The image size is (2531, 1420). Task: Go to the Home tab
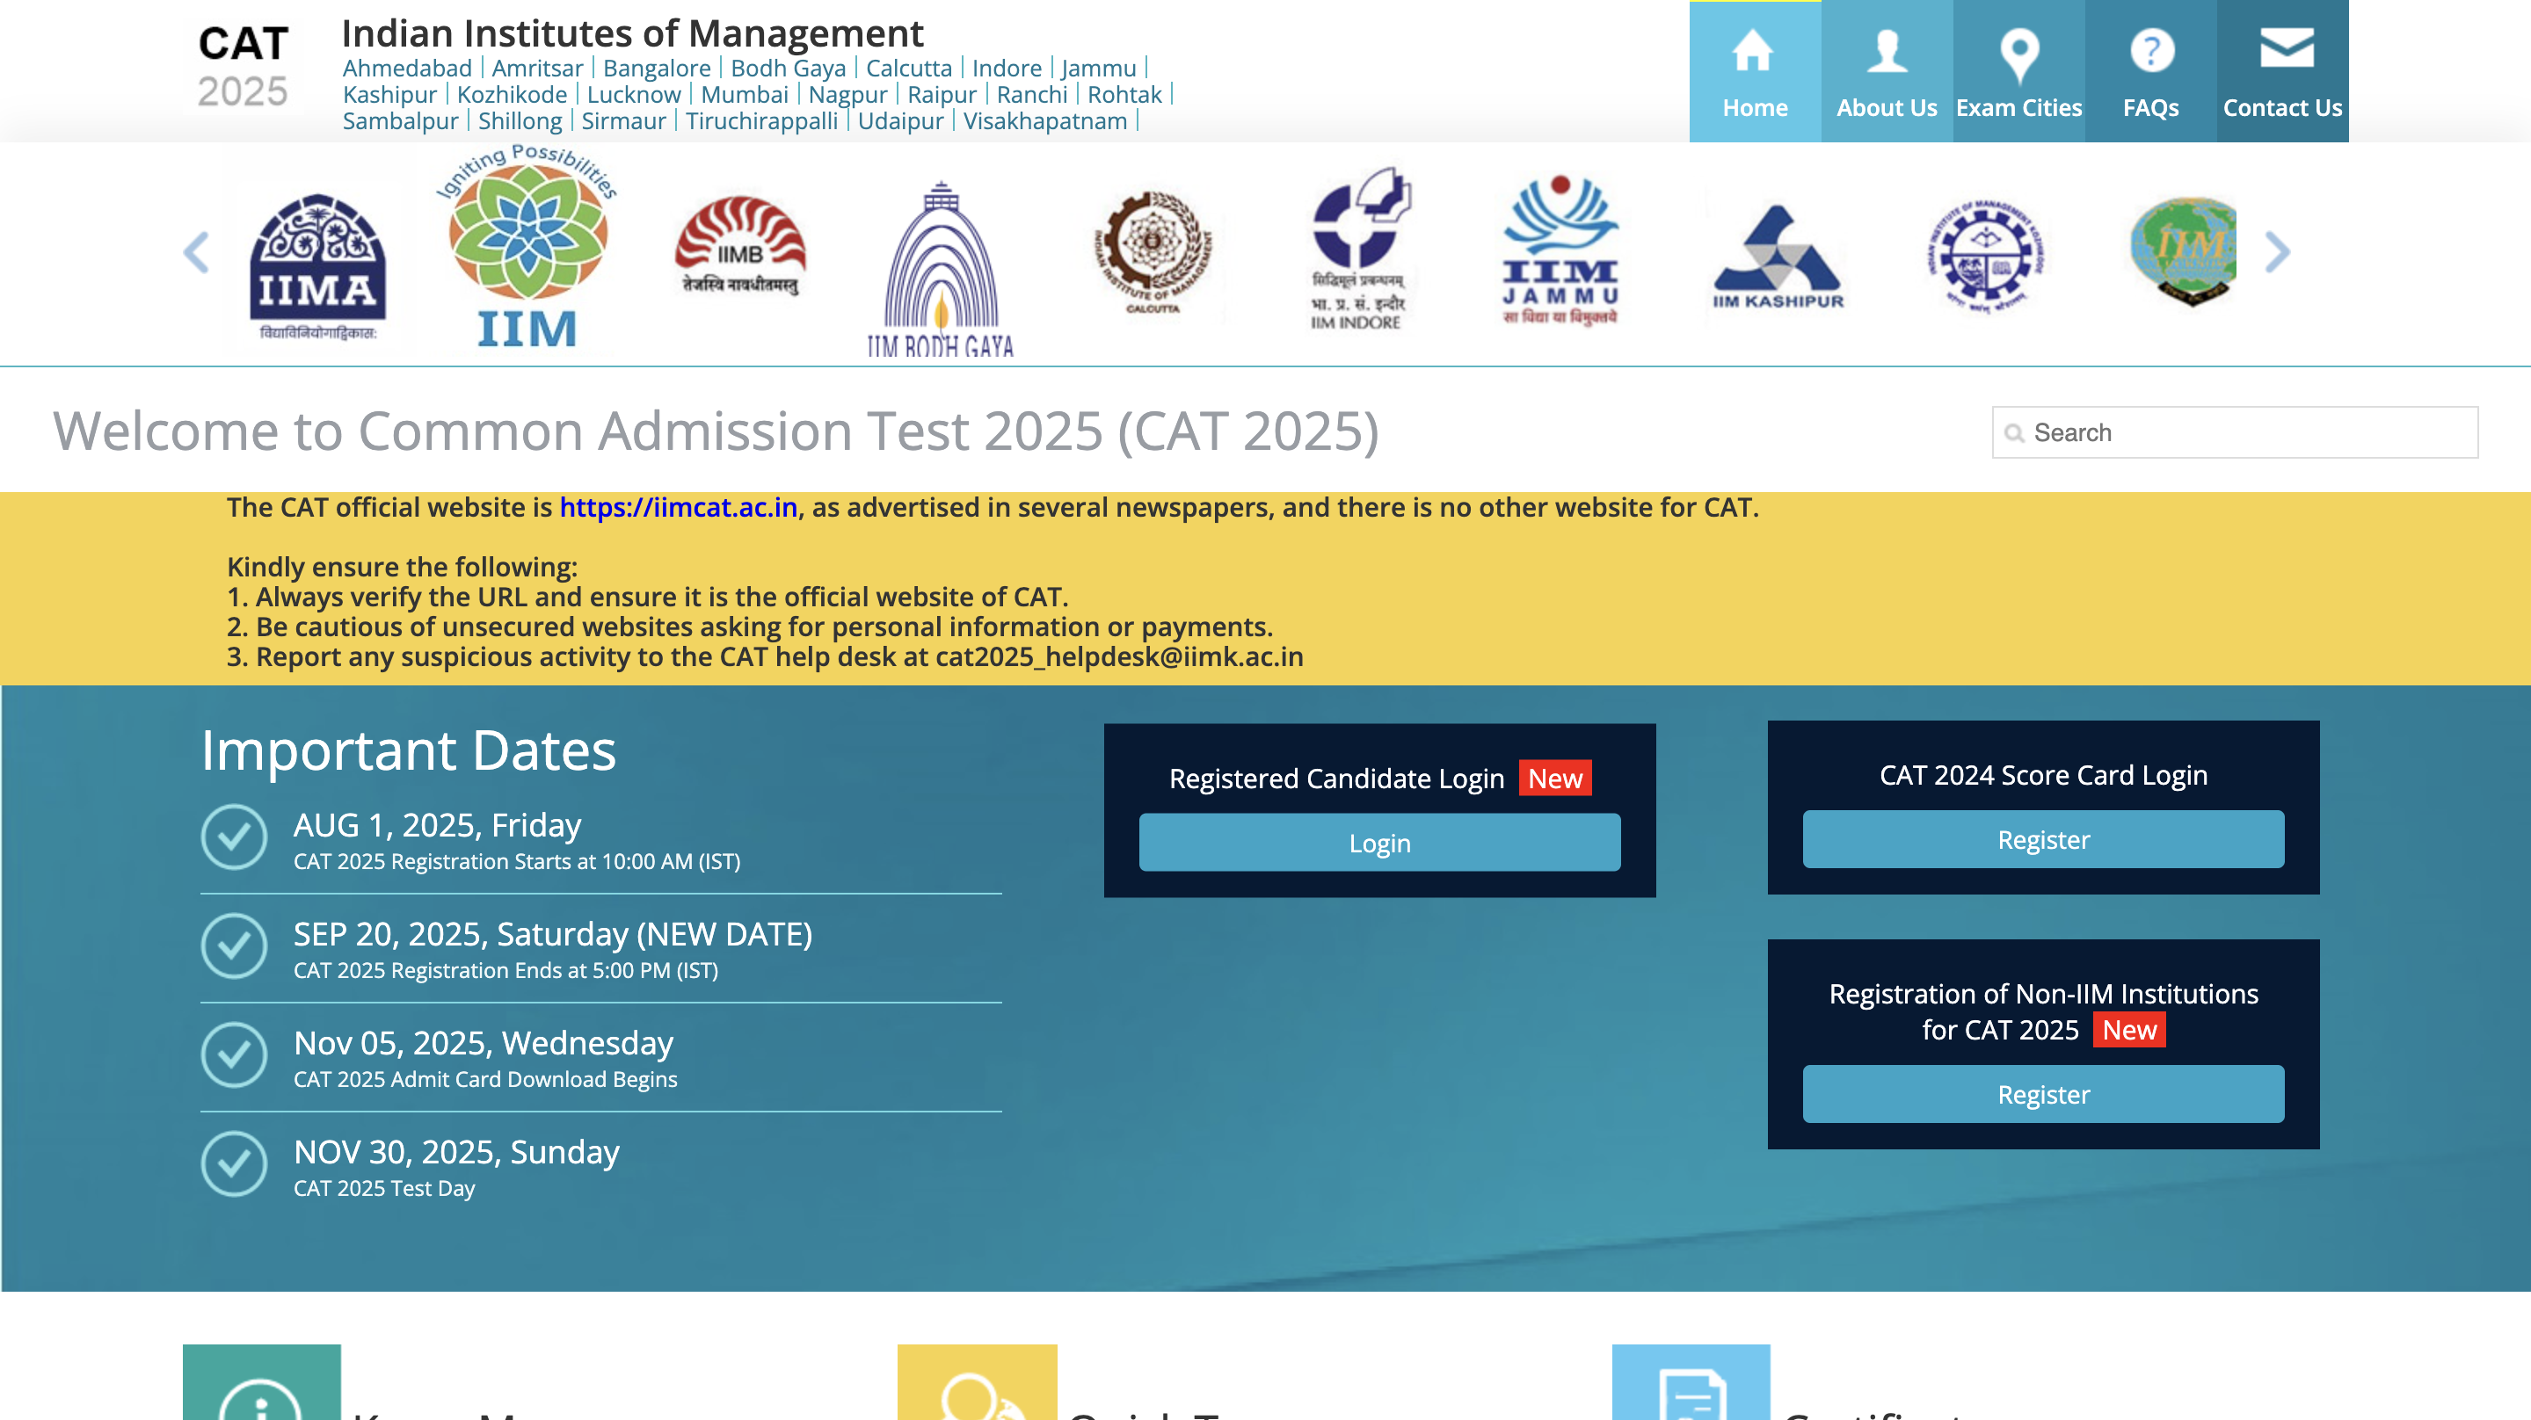(1755, 72)
